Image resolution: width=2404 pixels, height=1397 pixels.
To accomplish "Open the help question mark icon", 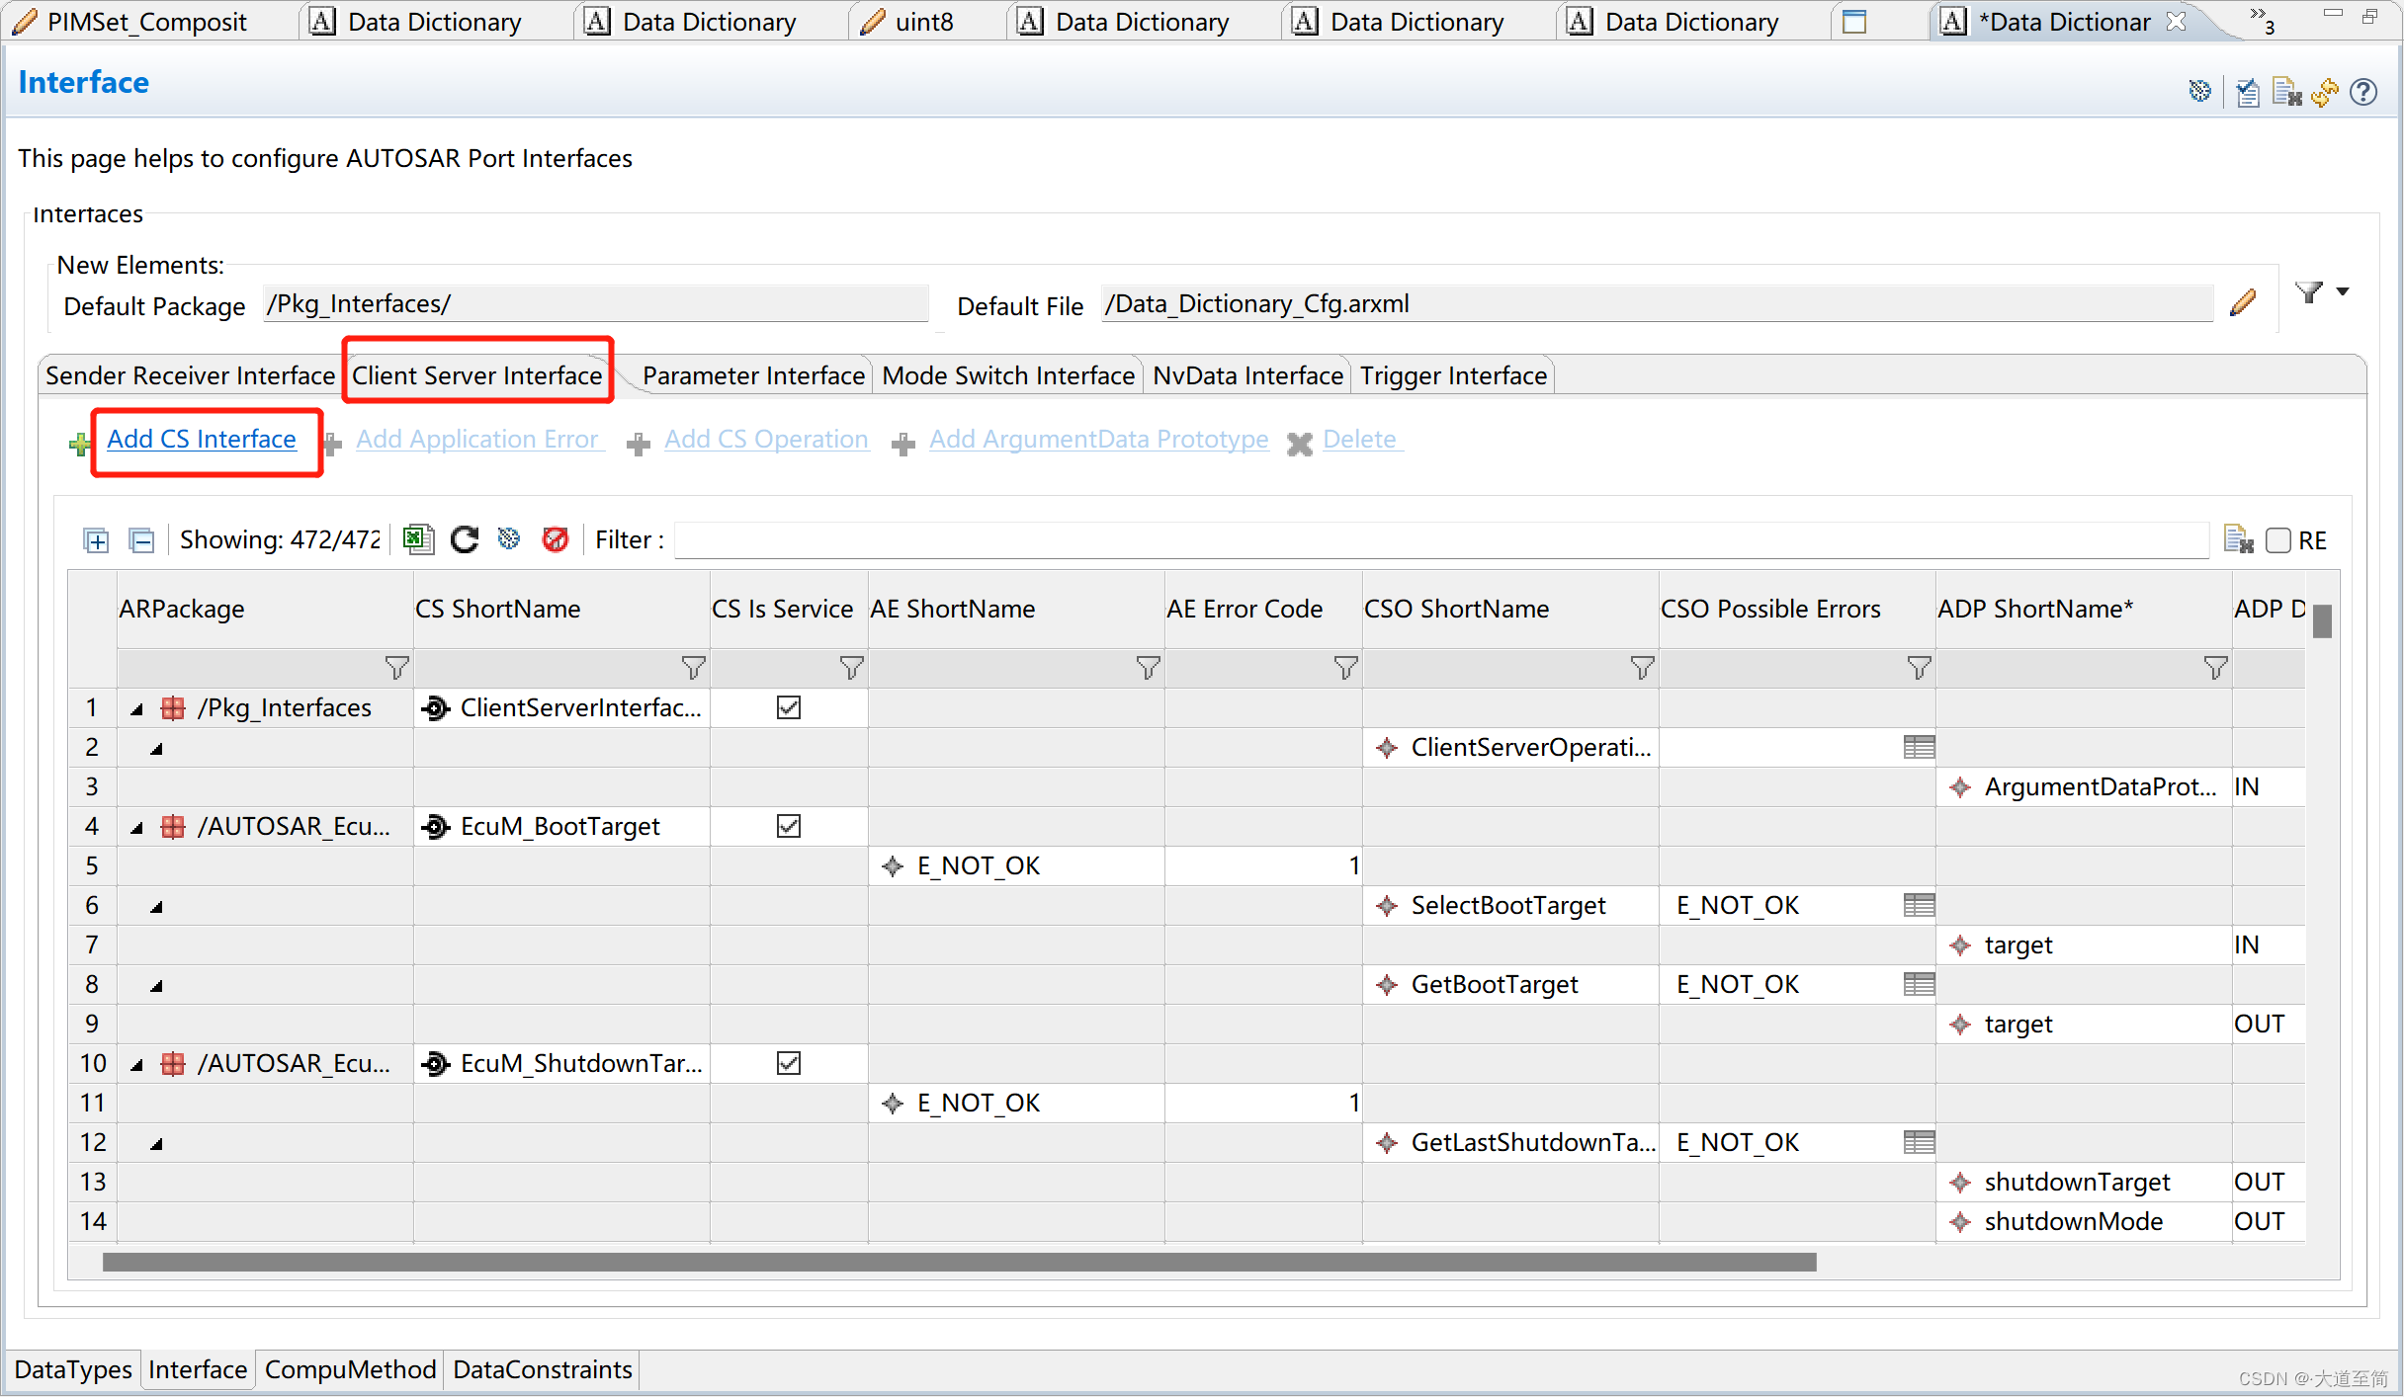I will [2363, 92].
